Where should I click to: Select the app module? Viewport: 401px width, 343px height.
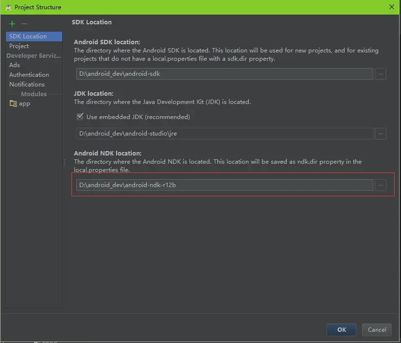point(34,103)
